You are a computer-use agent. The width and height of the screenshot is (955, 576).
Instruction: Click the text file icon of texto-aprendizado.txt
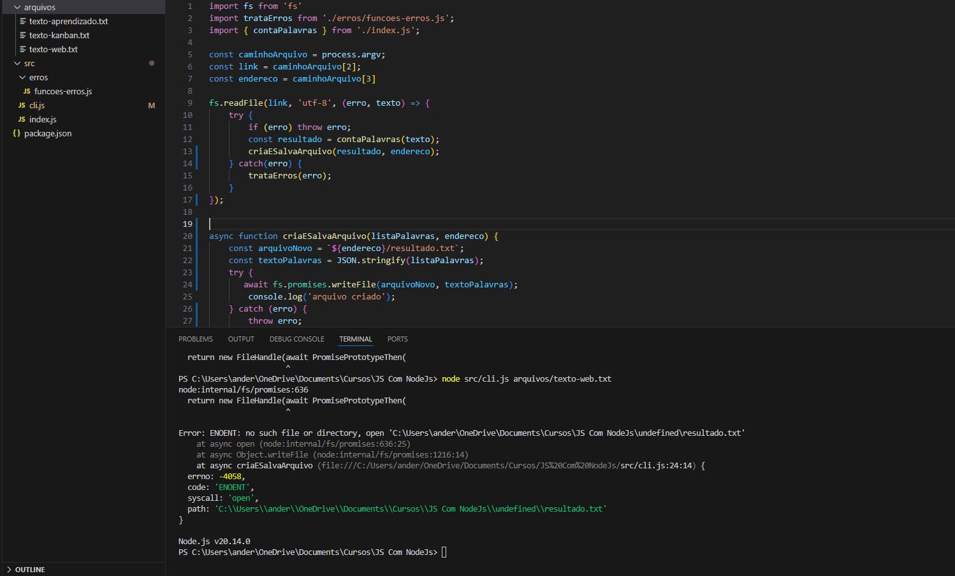(23, 21)
